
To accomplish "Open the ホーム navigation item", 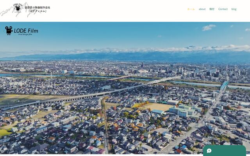I will click(x=191, y=9).
